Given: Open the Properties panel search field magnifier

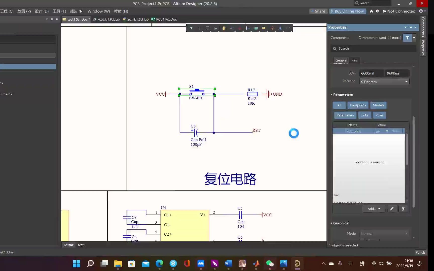Looking at the screenshot, I should (335, 48).
